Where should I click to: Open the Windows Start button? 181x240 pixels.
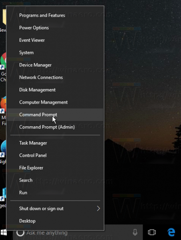coord(4,232)
